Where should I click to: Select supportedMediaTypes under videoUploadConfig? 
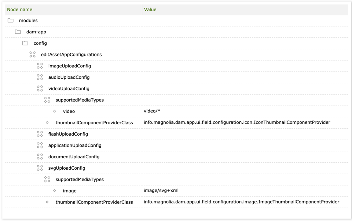coord(80,100)
